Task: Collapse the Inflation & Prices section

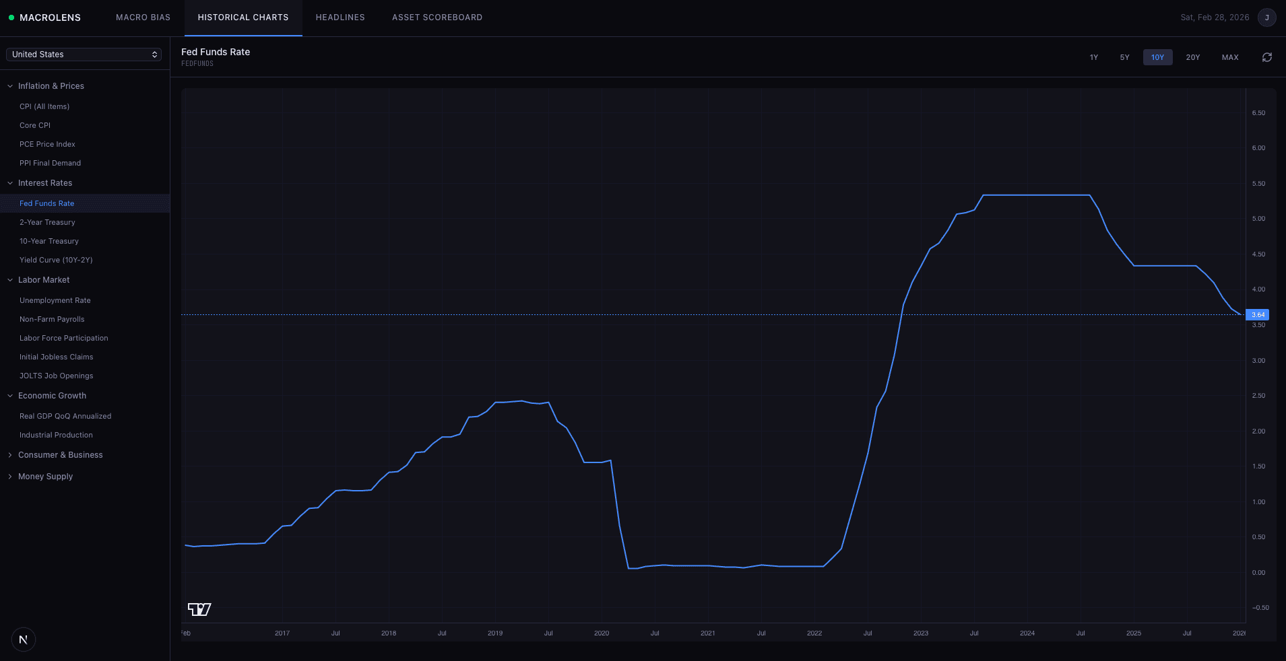Action: pyautogui.click(x=51, y=86)
